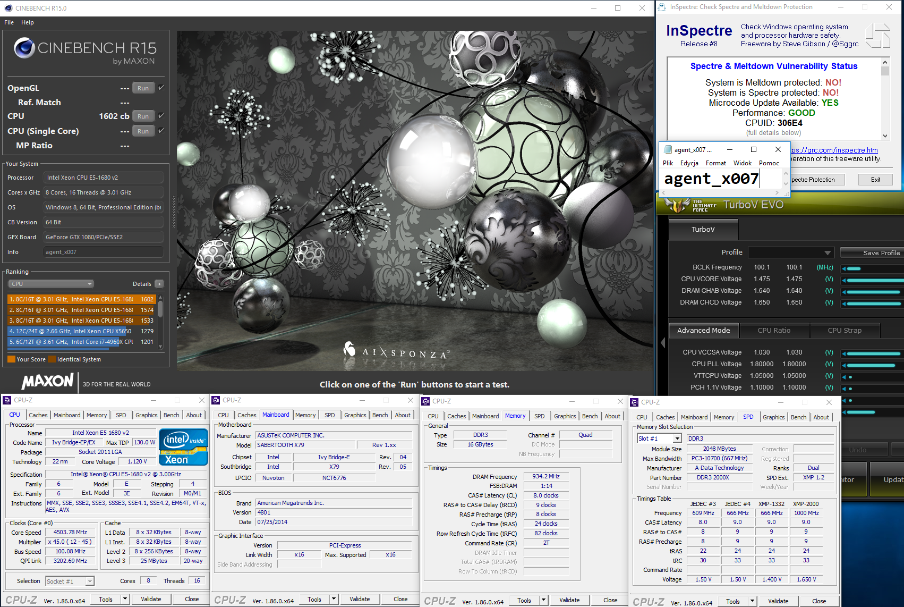Open the grc.com/inspectre.htm link
904x607 pixels.
(834, 150)
